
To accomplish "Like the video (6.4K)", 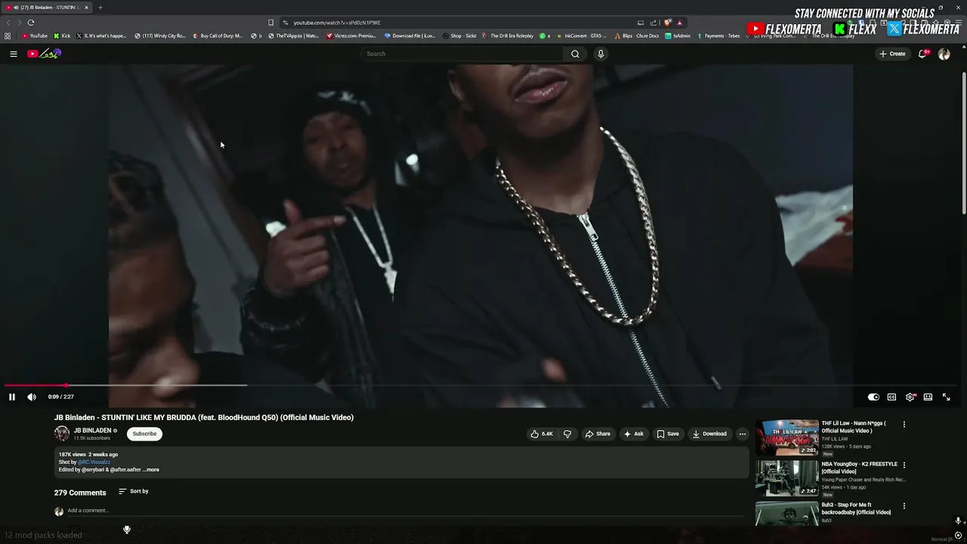I will 542,434.
